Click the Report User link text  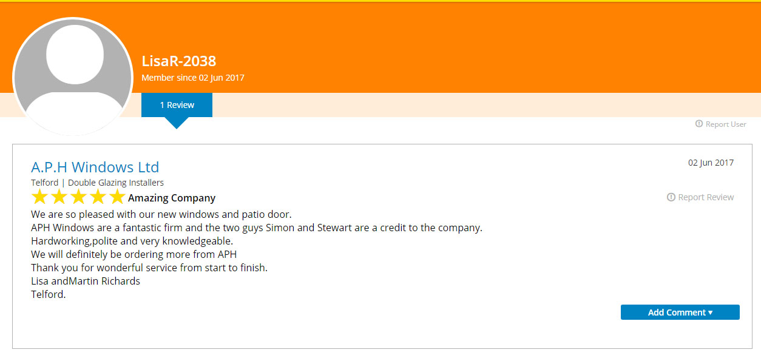726,124
